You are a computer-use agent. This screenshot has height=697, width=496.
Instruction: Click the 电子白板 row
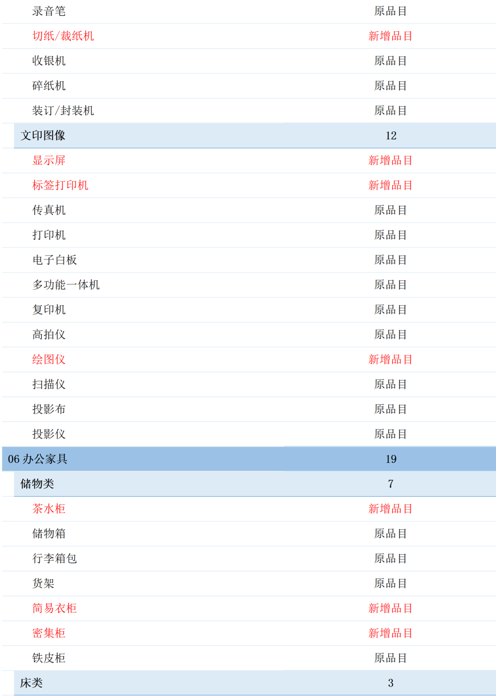click(54, 260)
